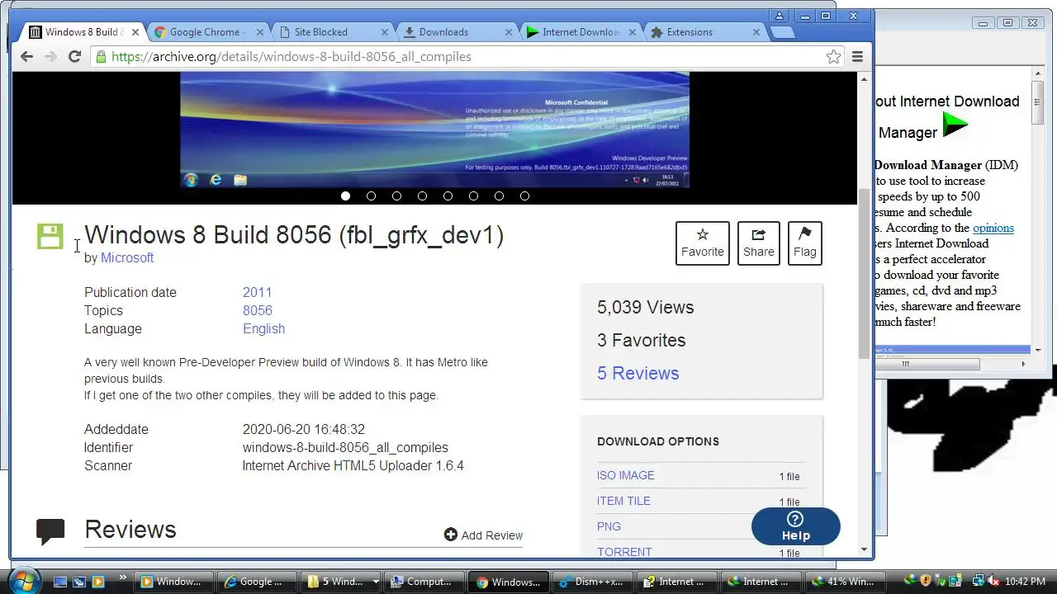Viewport: 1057px width, 594px height.
Task: Click the Windows 8 desktop preview image
Action: coord(434,130)
